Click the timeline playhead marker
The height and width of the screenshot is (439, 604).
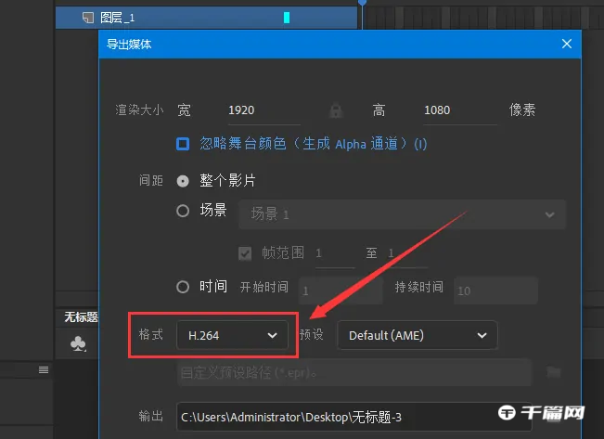tap(362, 3)
